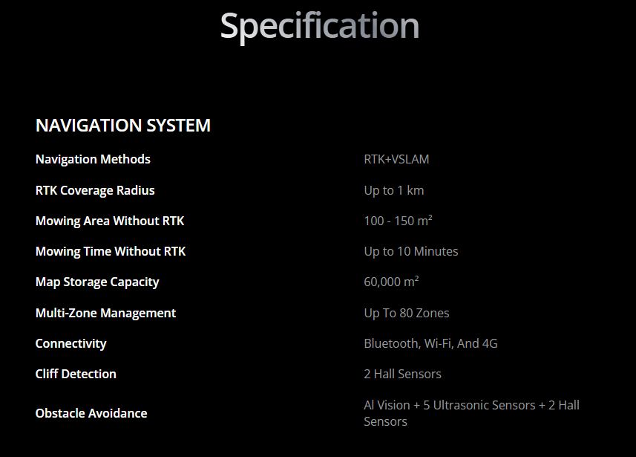Click the RTK+VSLAM value text
The height and width of the screenshot is (457, 636).
click(x=396, y=159)
